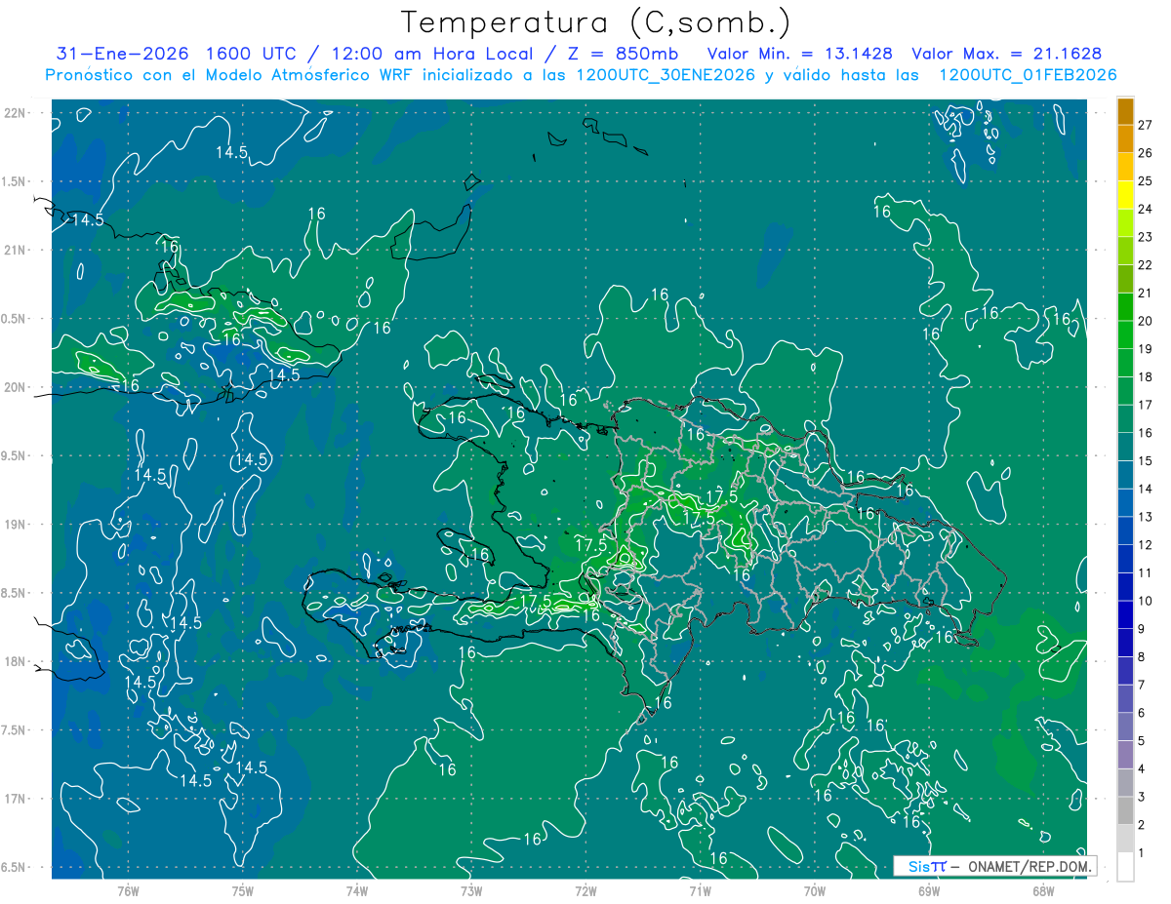Click the legend value "11"
The image size is (1171, 904).
(1146, 572)
